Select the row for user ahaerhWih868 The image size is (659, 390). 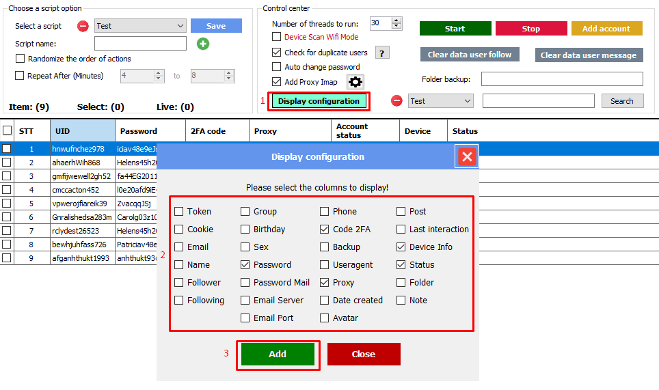click(76, 163)
